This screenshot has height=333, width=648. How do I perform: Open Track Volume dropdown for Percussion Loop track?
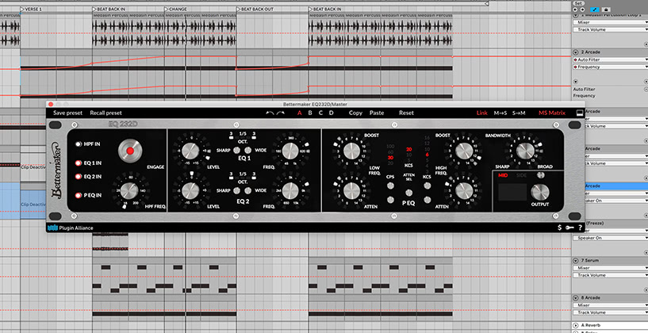(x=611, y=29)
